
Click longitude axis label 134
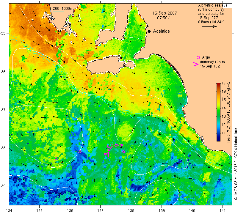pyautogui.click(x=9, y=211)
